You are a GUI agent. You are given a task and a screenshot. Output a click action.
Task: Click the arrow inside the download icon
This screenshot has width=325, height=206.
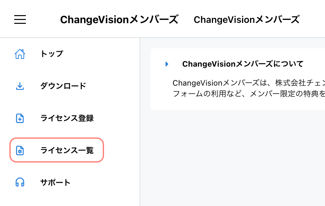point(20,85)
